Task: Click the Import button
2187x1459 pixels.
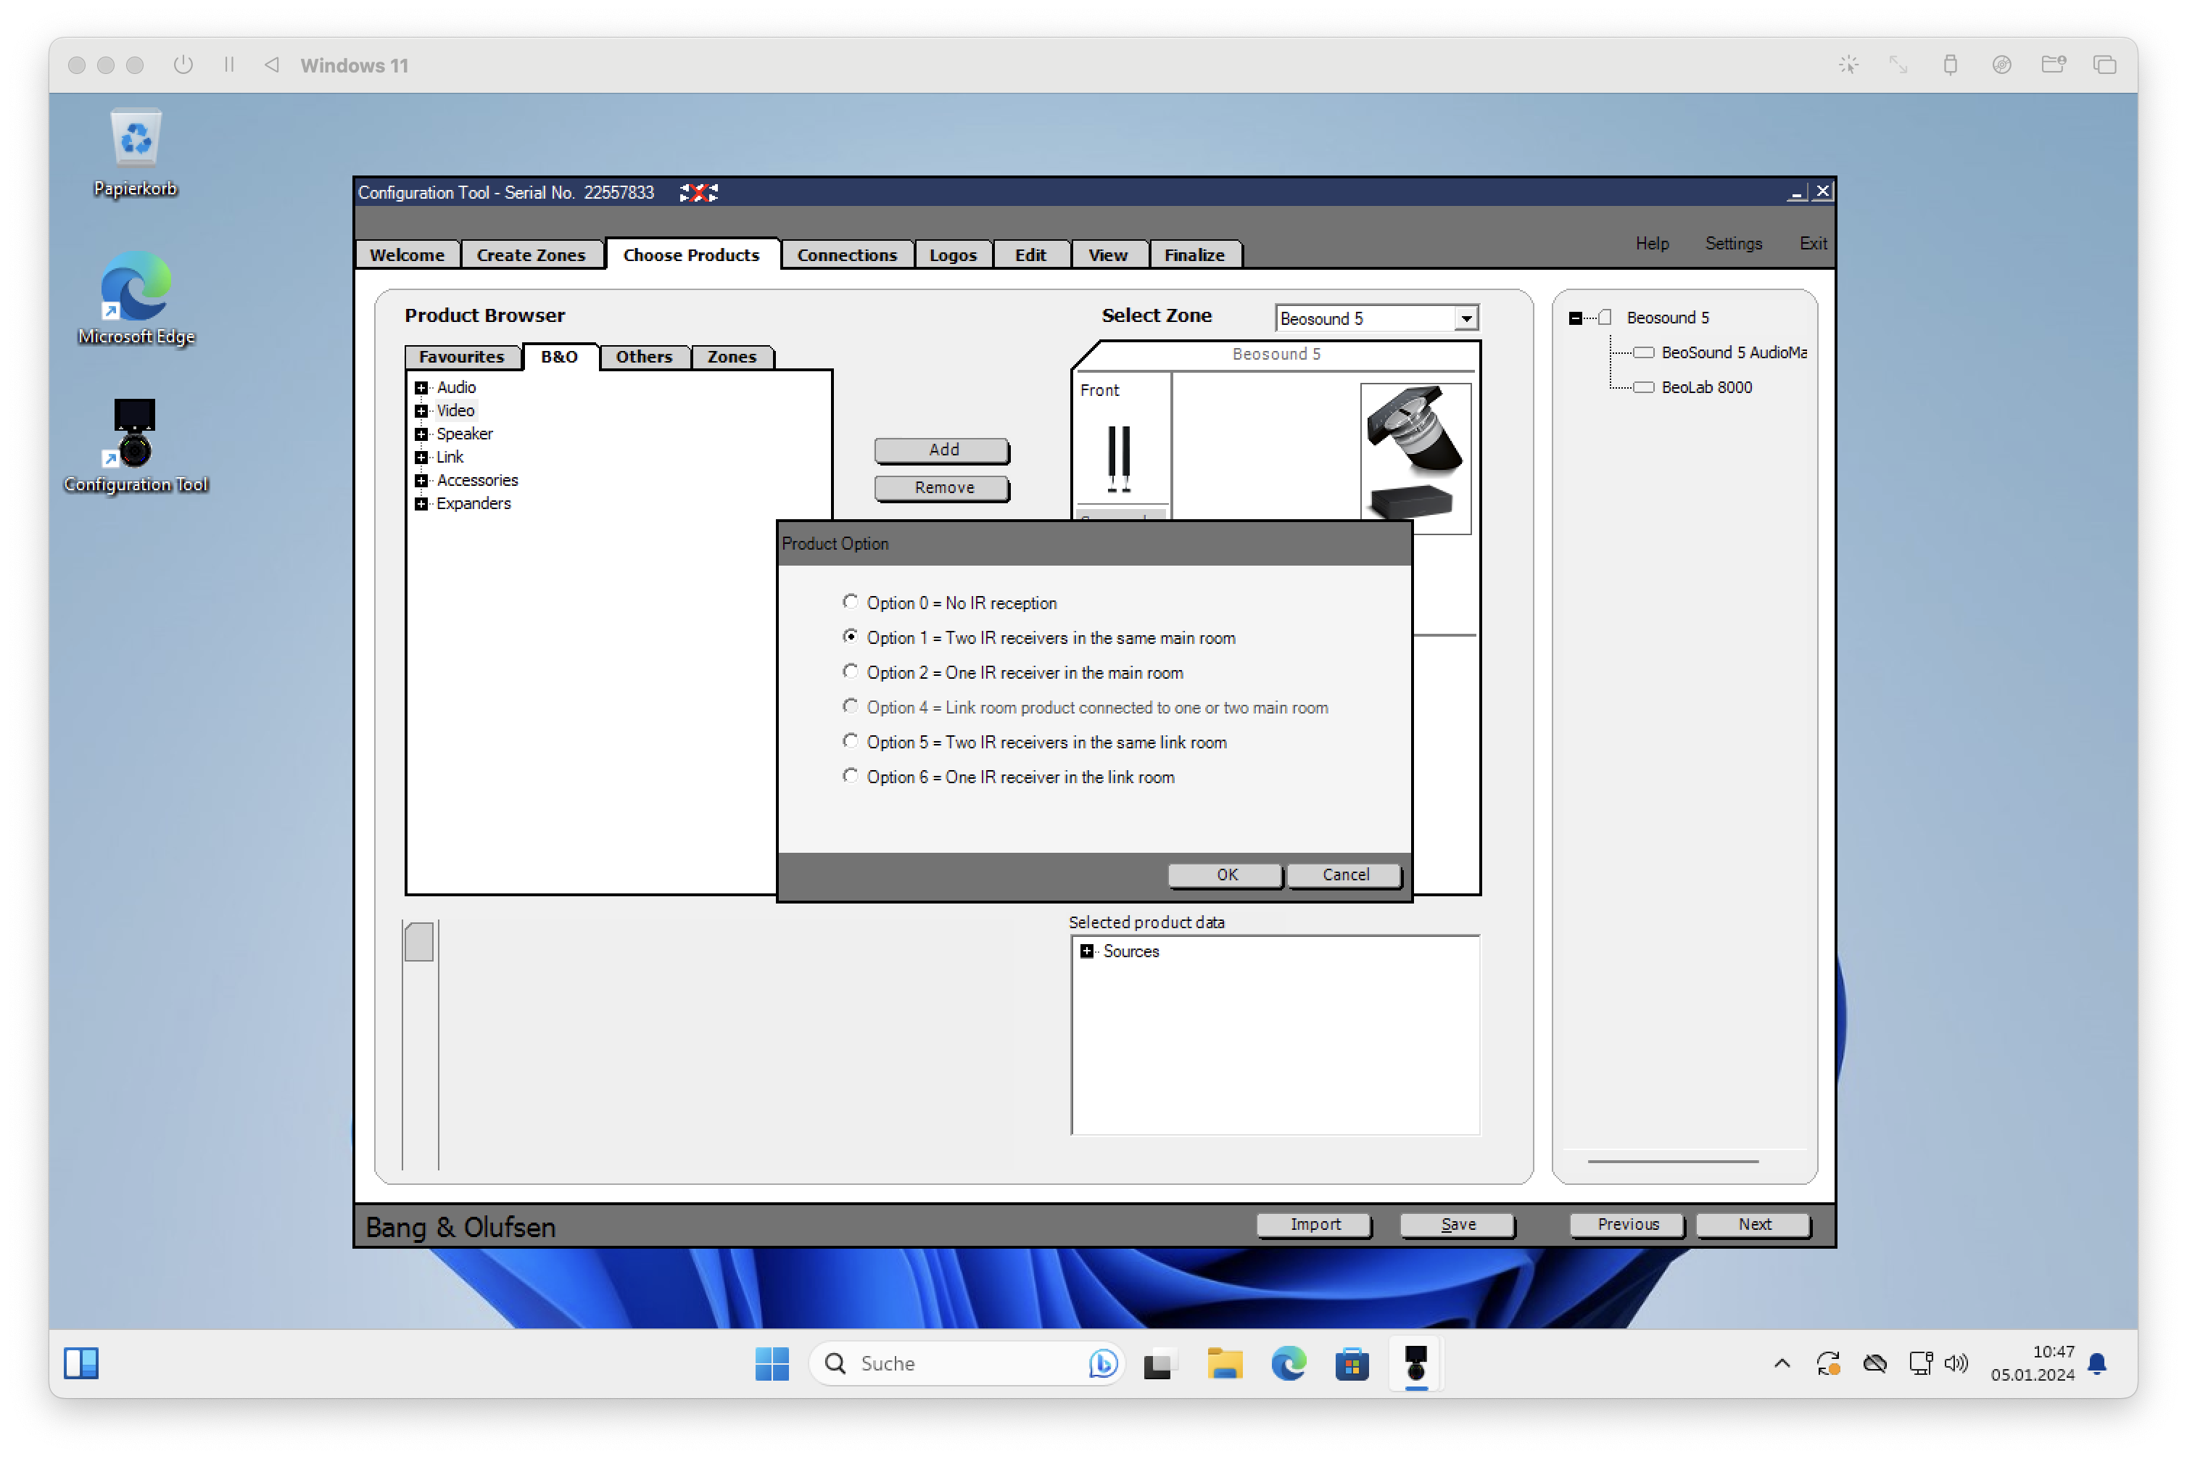Action: tap(1315, 1225)
